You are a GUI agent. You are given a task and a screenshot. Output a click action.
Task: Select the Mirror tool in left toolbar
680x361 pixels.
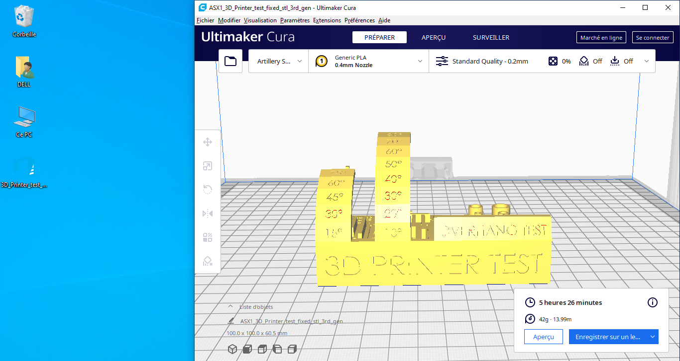tap(208, 214)
